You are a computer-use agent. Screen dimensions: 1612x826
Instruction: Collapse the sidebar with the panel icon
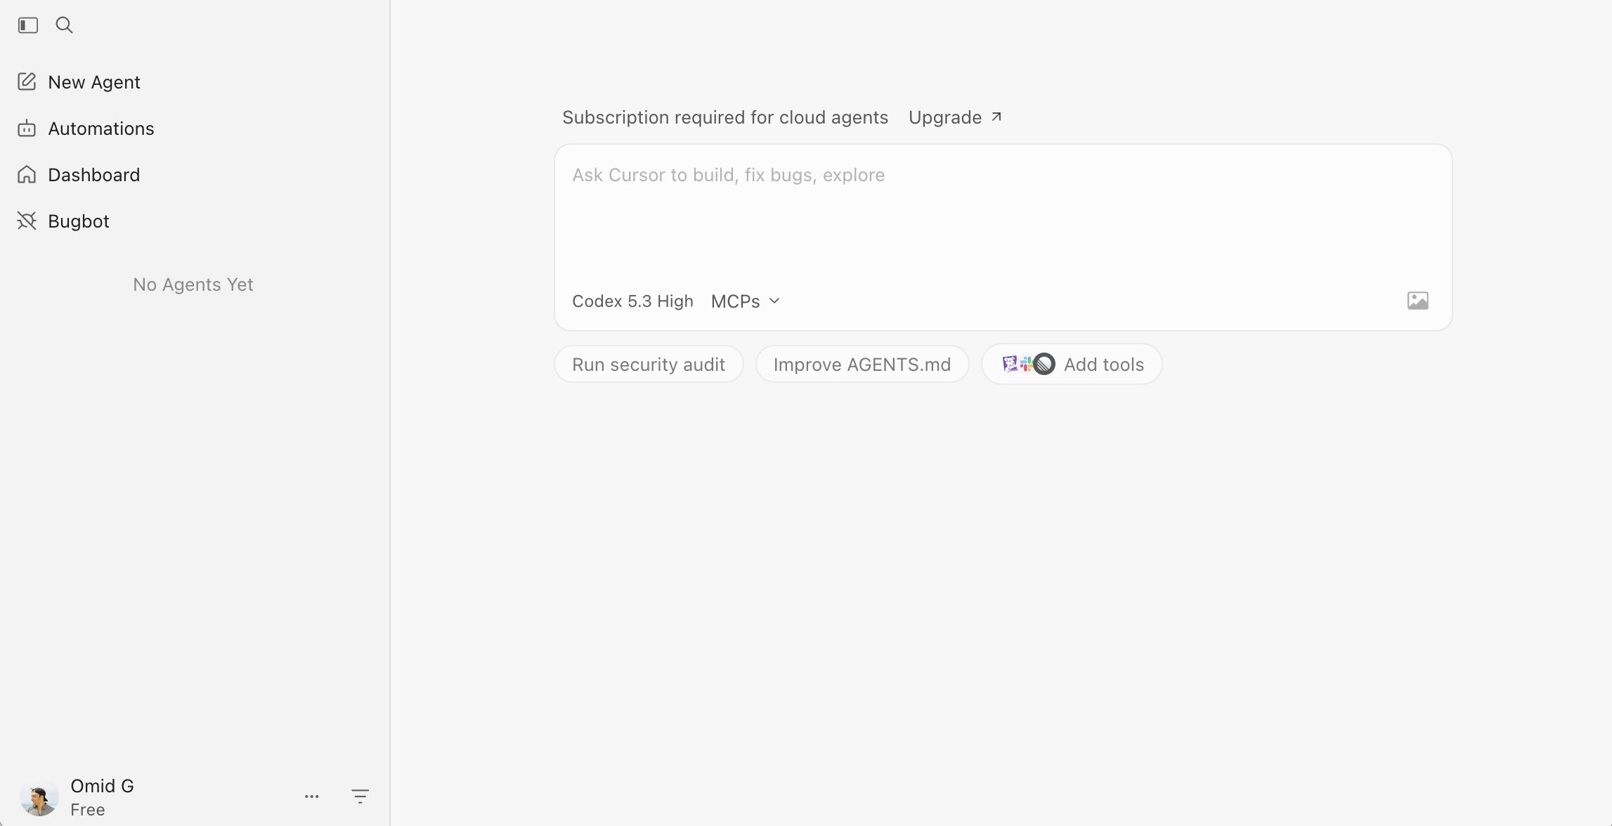pyautogui.click(x=27, y=25)
